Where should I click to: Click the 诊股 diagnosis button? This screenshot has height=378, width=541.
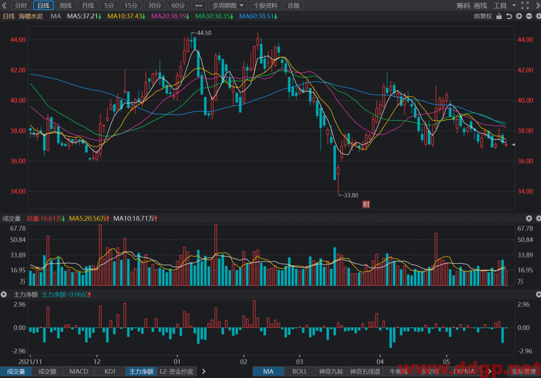(294, 5)
